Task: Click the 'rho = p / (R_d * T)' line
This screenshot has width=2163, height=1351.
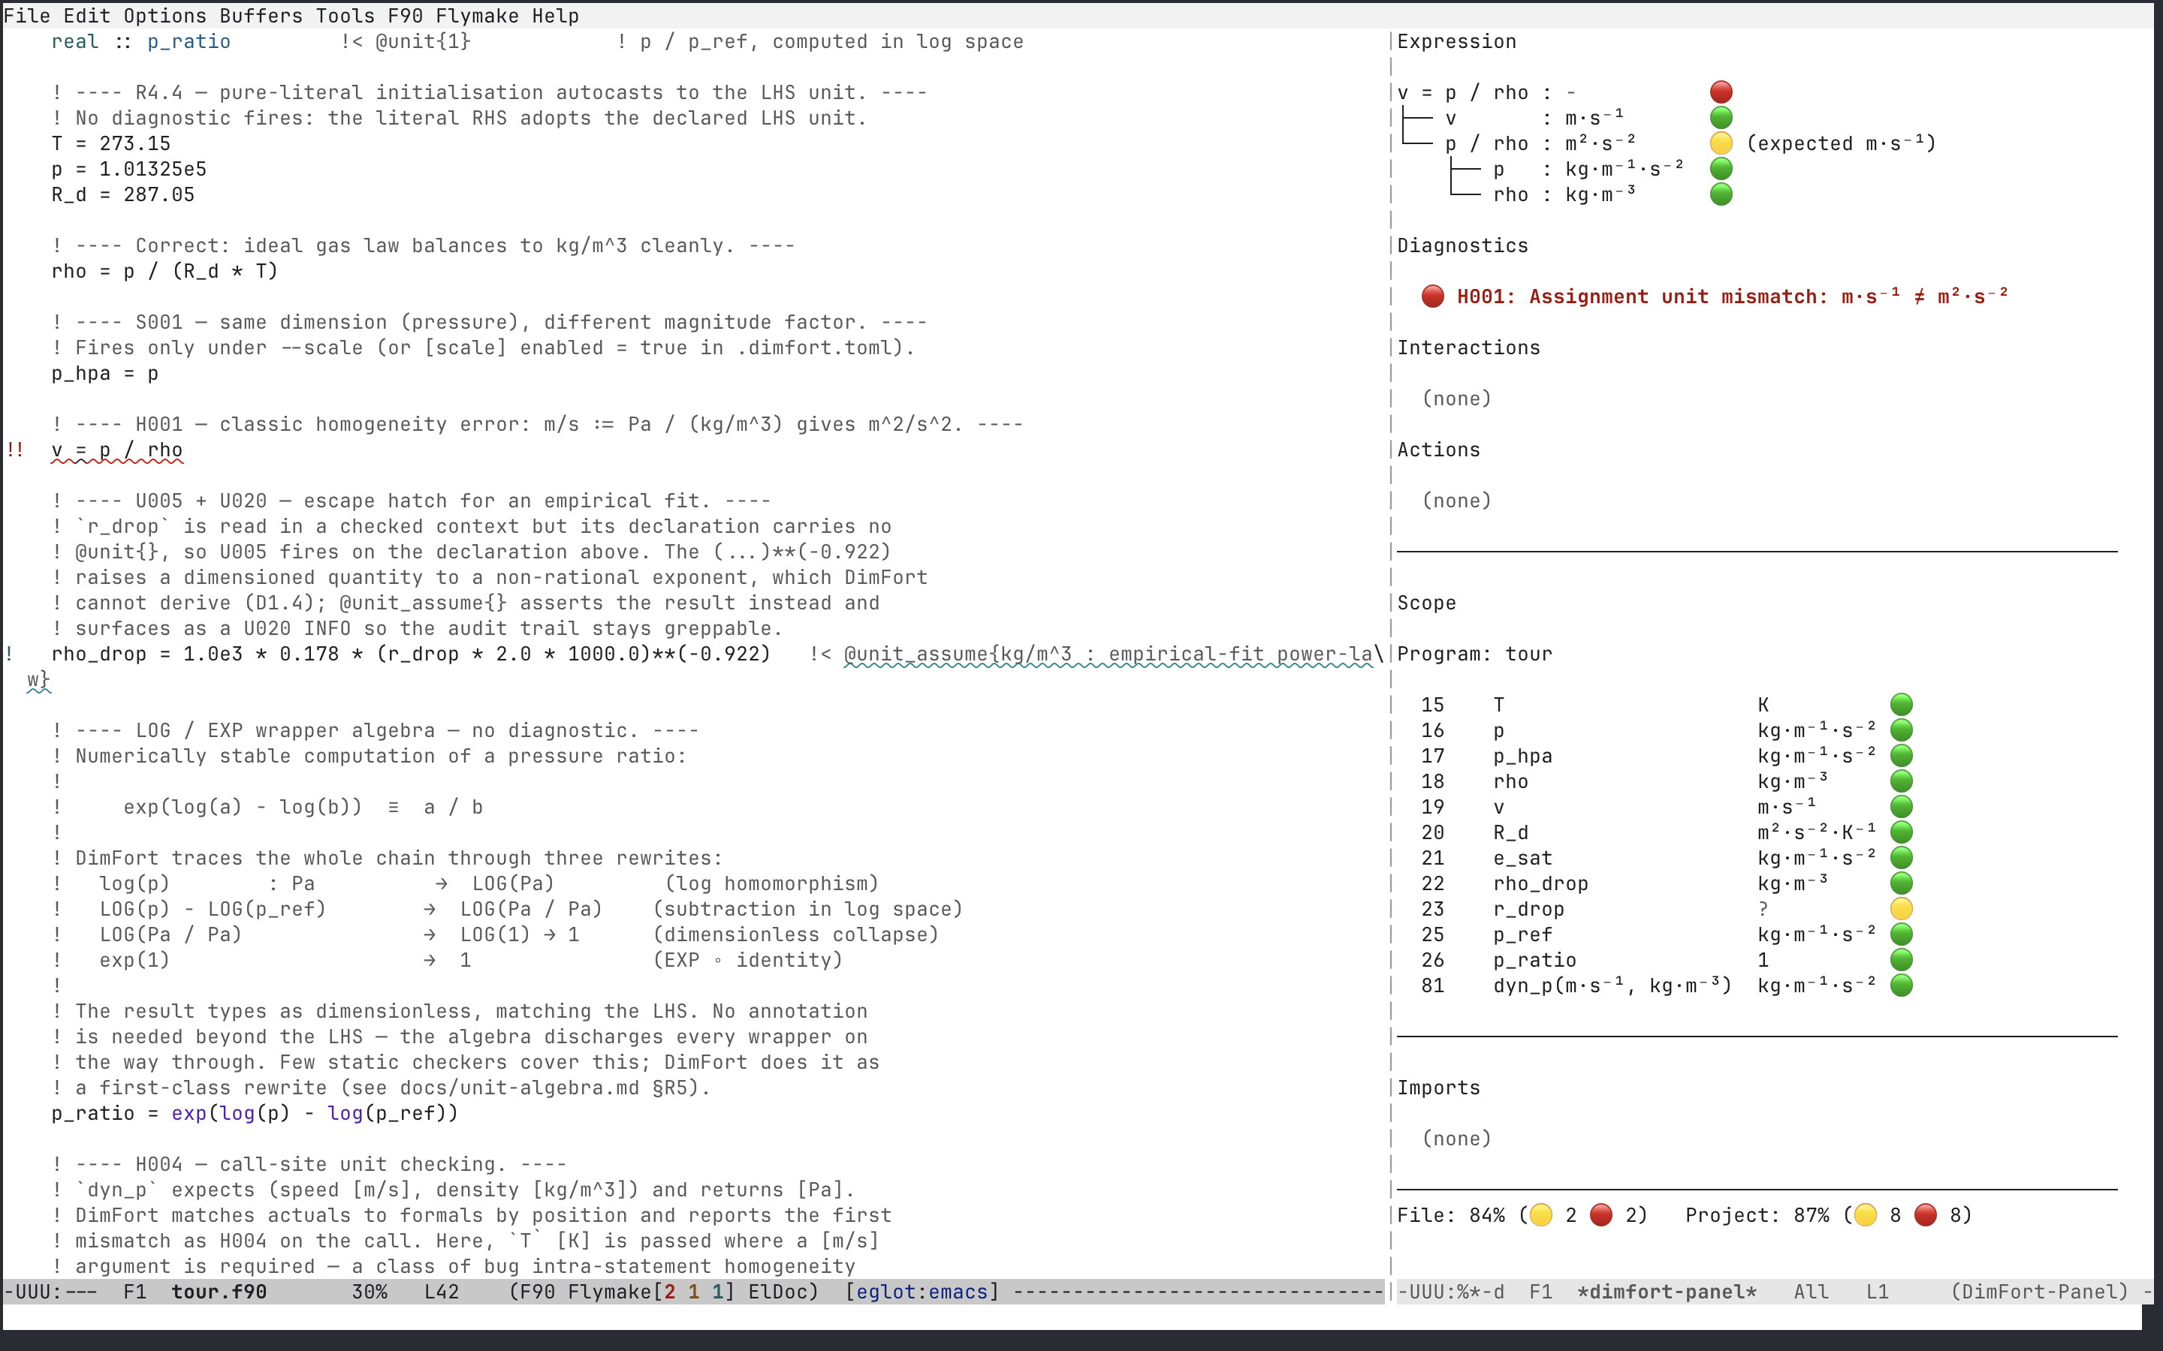Action: pos(164,271)
